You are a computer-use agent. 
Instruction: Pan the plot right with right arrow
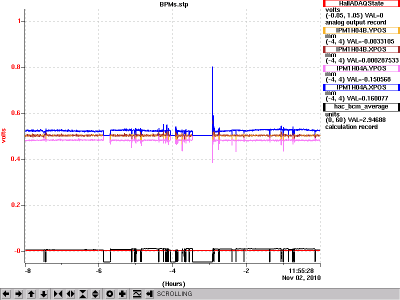(18, 294)
